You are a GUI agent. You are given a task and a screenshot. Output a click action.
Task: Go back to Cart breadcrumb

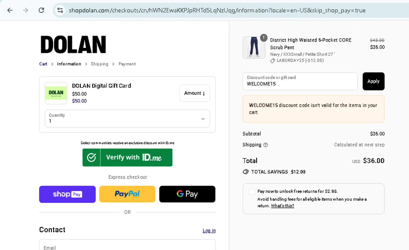pos(43,64)
